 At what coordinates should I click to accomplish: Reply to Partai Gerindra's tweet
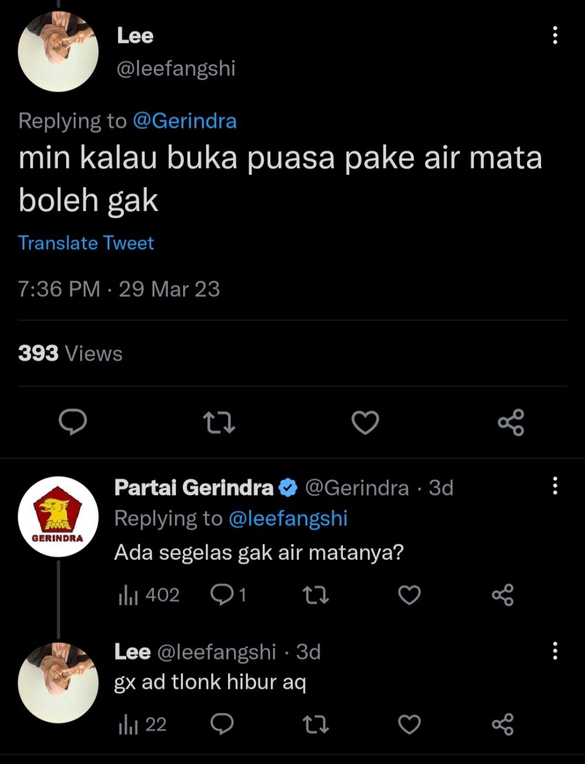click(222, 595)
